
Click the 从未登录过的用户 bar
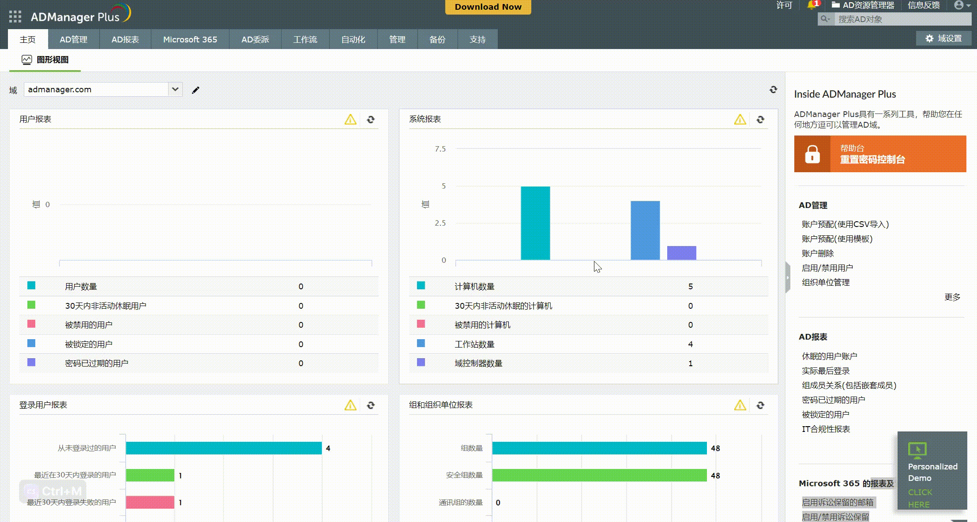pyautogui.click(x=224, y=448)
